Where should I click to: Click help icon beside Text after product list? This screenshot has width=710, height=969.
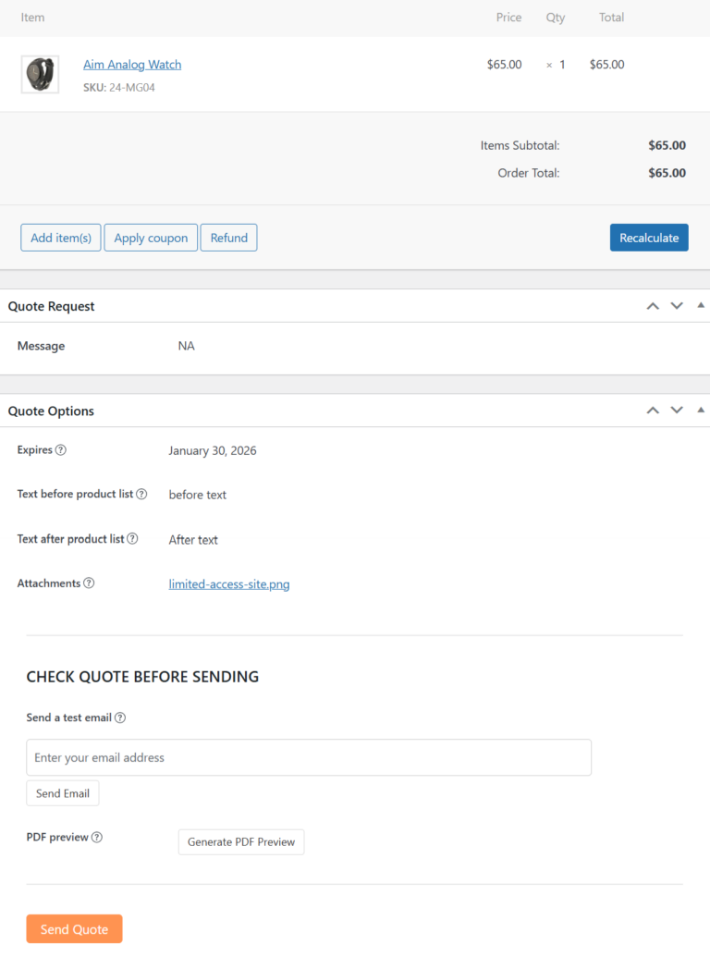[x=132, y=538]
